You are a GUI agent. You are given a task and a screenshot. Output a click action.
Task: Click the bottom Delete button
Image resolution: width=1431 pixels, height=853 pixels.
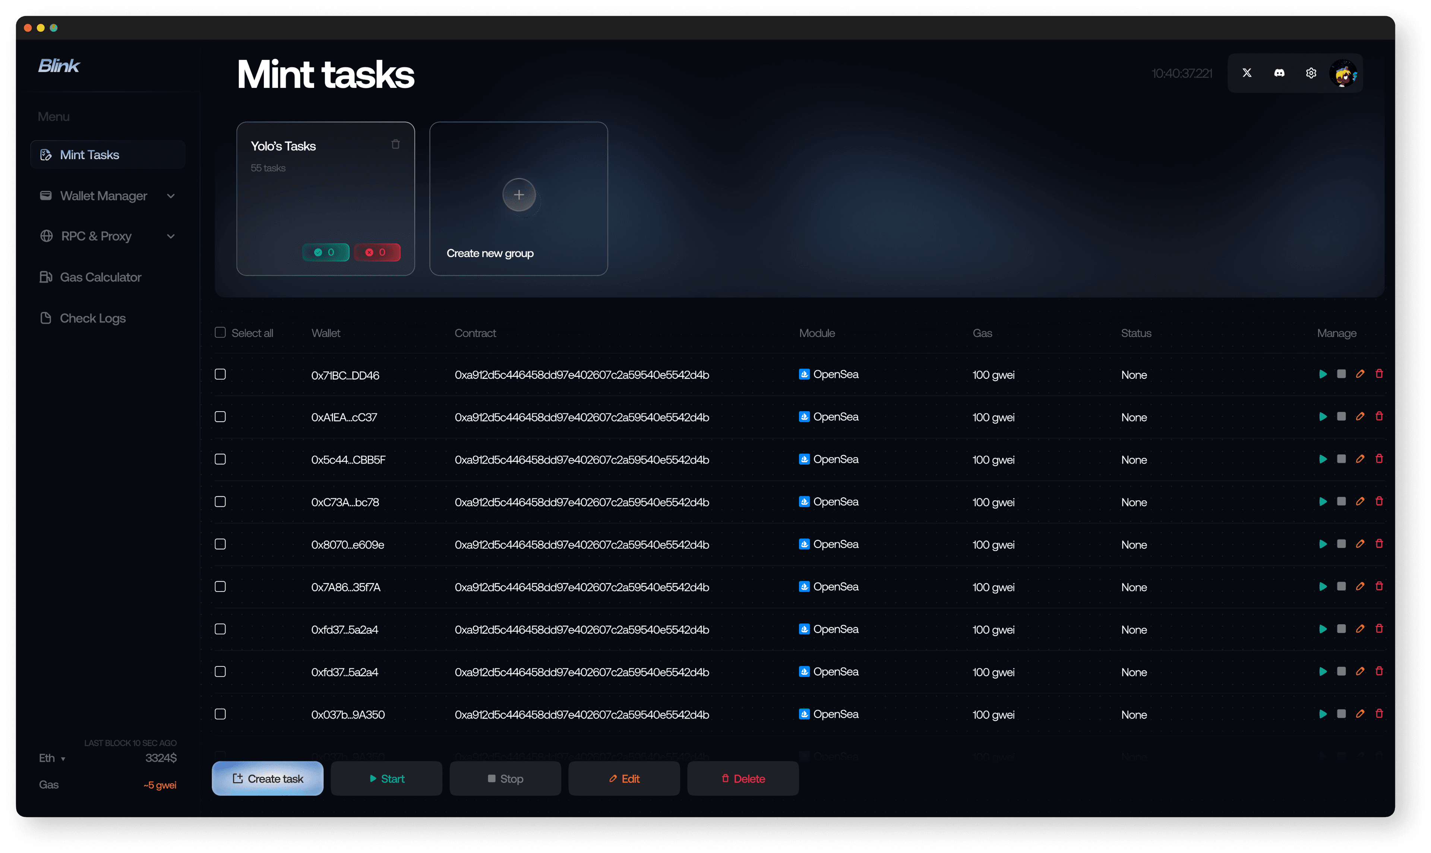pyautogui.click(x=743, y=779)
